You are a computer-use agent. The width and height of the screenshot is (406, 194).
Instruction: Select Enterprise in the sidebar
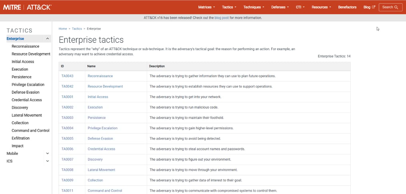15,39
